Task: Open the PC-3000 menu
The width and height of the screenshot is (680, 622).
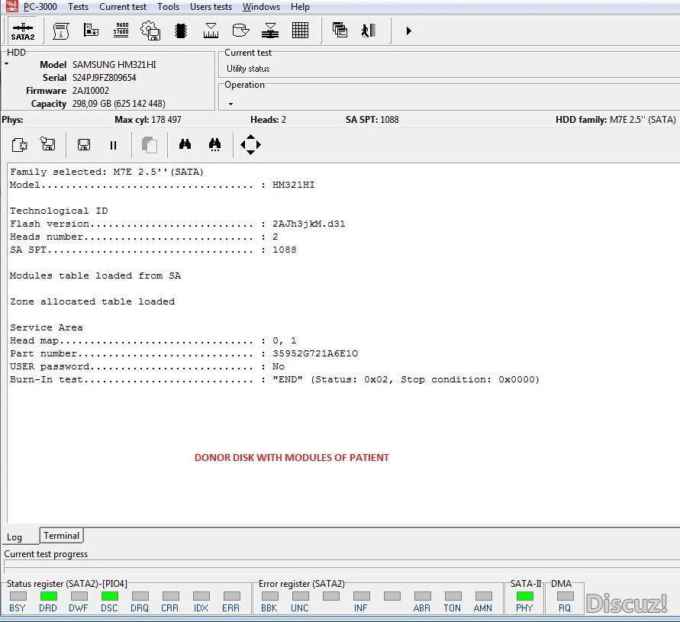Action: (x=40, y=7)
